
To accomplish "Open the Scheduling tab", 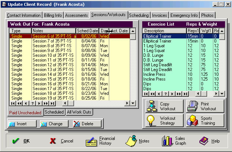I will point(139,15).
